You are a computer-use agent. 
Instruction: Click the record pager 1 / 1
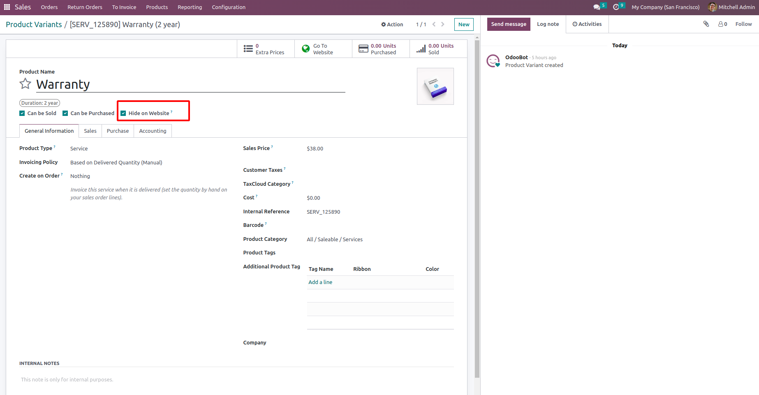tap(421, 24)
